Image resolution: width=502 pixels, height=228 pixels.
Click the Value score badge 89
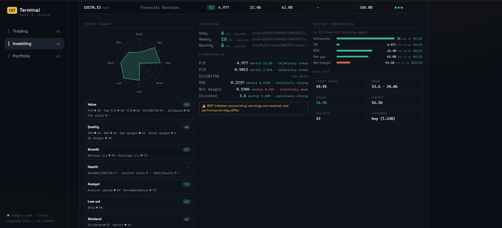[x=187, y=105]
